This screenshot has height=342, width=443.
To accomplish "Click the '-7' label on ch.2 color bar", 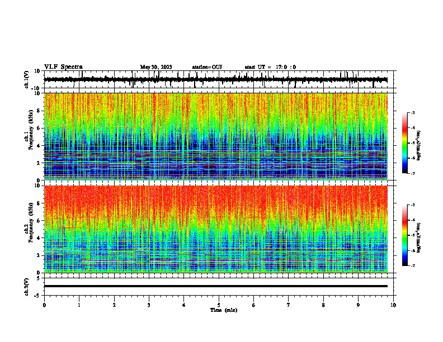I will tap(412, 266).
